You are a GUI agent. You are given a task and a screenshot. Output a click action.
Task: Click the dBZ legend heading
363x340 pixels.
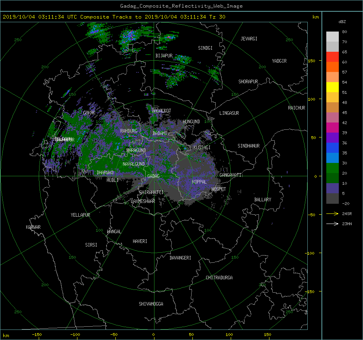click(342, 22)
